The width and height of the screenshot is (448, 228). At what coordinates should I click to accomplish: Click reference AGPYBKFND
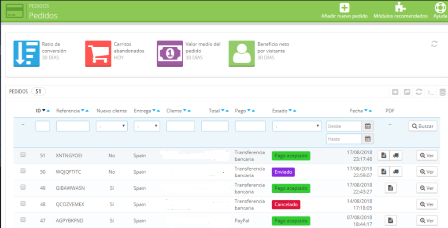70,221
